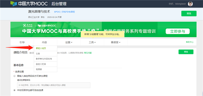This screenshot has height=96, width=203.
Task: Select 自定义栏目 menu entry
Action: (x=45, y=64)
